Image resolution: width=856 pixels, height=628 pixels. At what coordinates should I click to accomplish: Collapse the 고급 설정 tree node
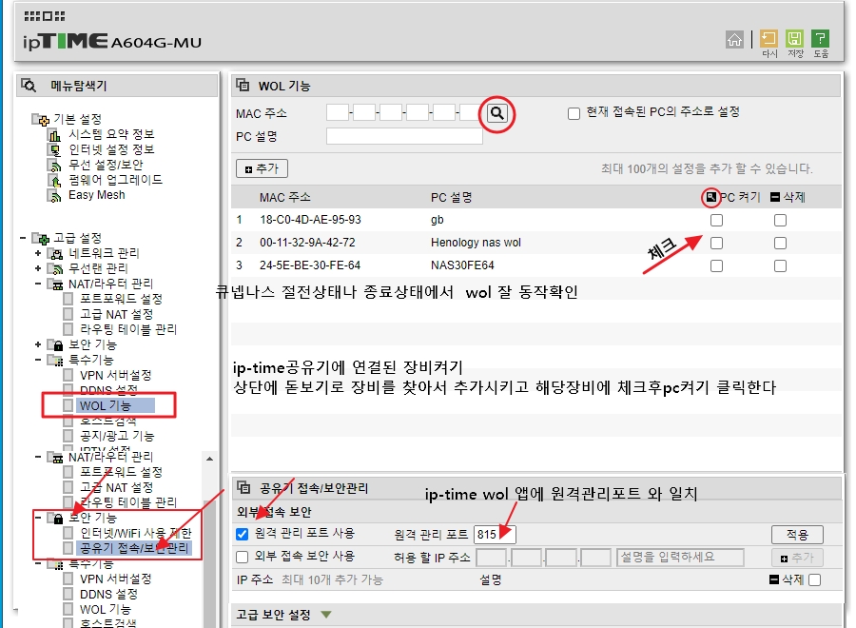(x=23, y=238)
